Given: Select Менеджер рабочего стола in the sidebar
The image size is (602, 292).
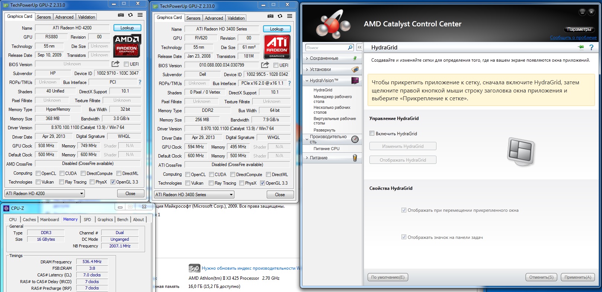Looking at the screenshot, I should (333, 99).
